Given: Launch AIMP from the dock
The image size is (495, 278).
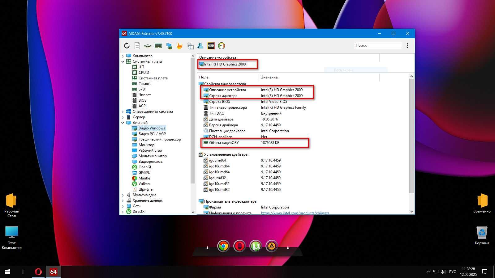Looking at the screenshot, I should 272,246.
